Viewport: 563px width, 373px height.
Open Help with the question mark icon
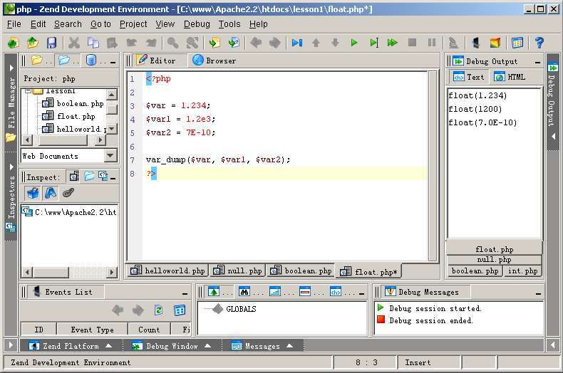(539, 43)
